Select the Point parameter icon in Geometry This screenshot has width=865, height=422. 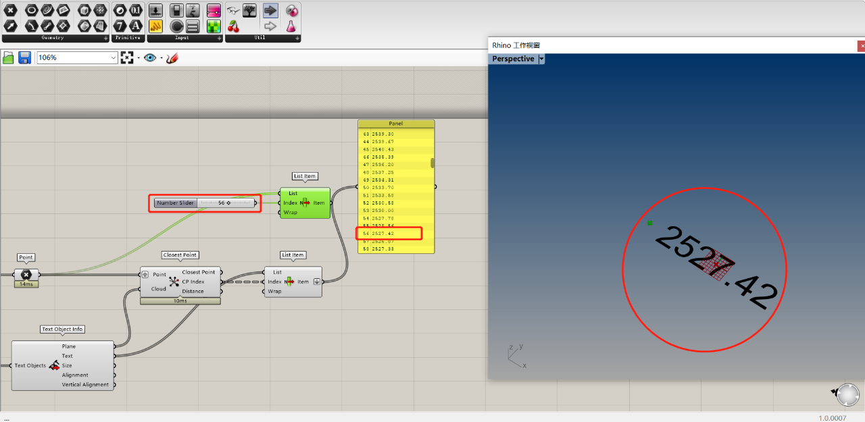point(10,10)
